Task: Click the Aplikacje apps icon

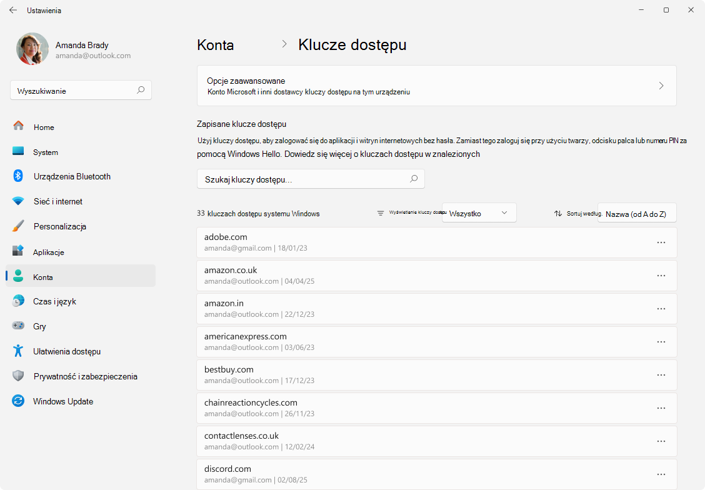Action: (x=18, y=251)
